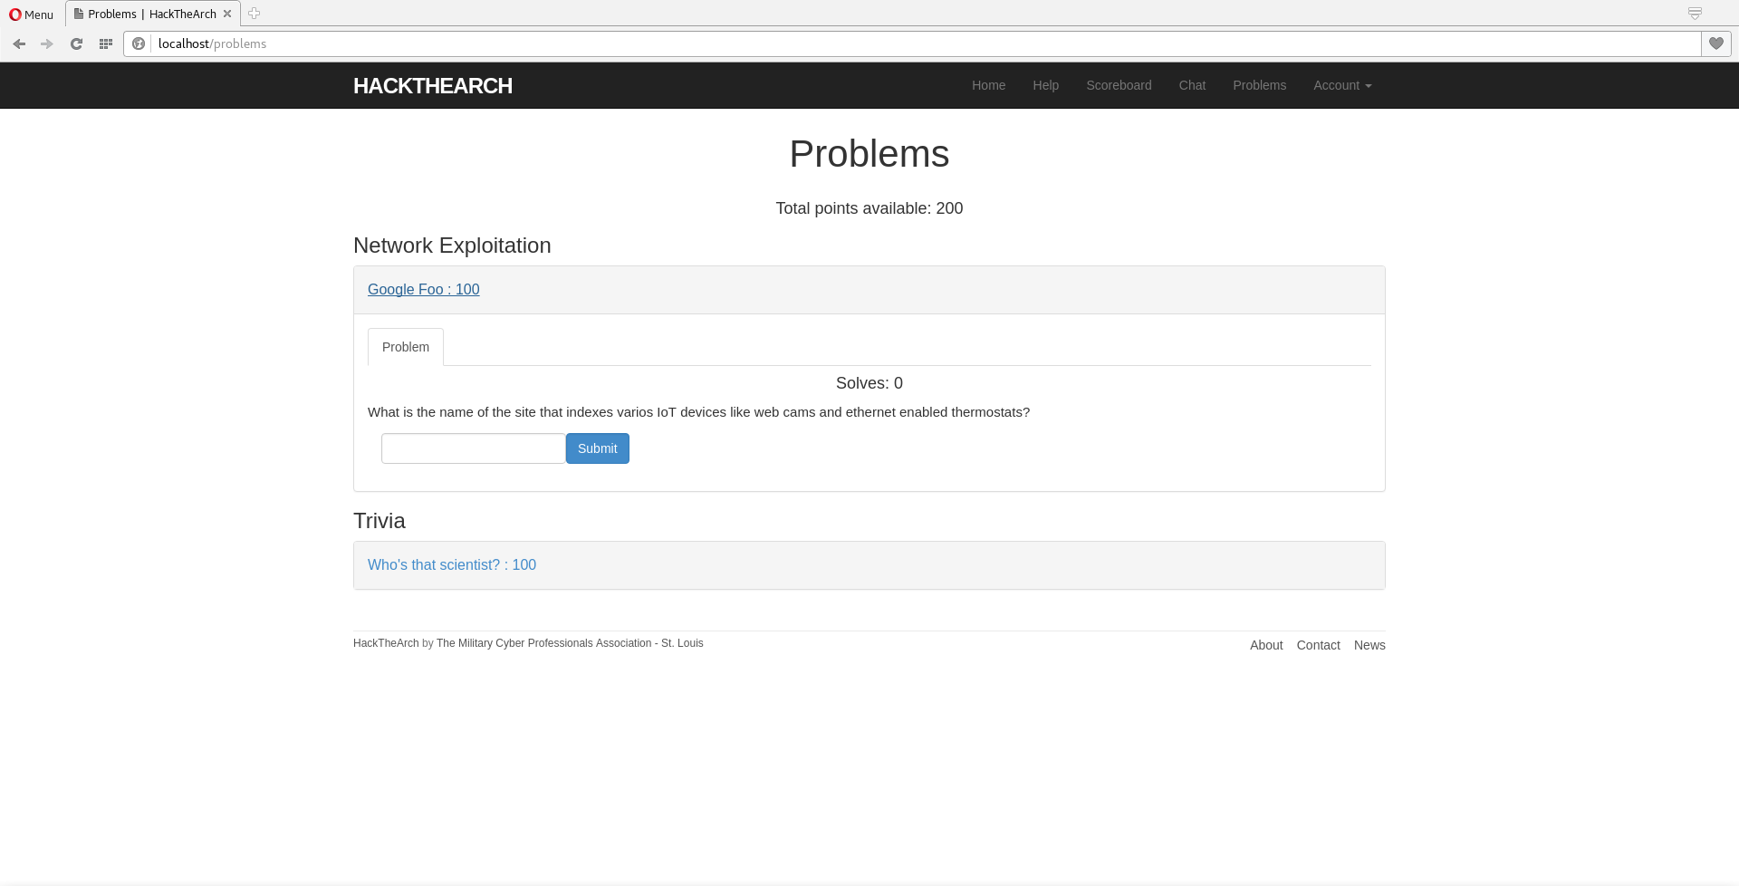Close the Problems | HackTheArch tab
This screenshot has width=1739, height=886.
click(227, 14)
